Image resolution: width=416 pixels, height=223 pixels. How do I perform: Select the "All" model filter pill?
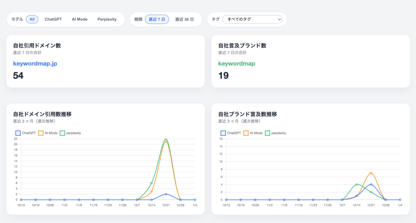tap(32, 19)
